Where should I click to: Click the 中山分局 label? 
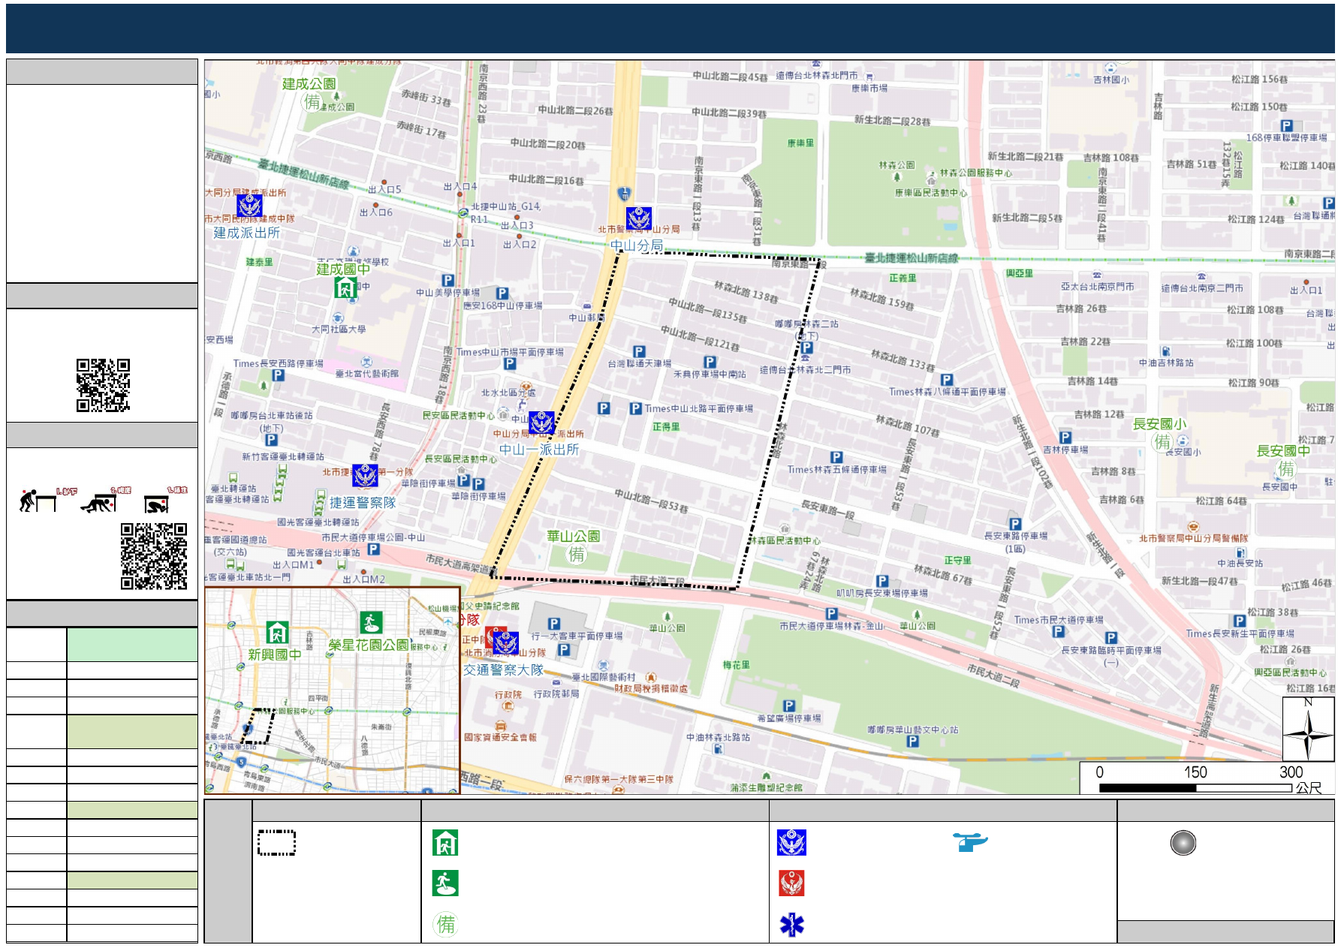coord(637,245)
